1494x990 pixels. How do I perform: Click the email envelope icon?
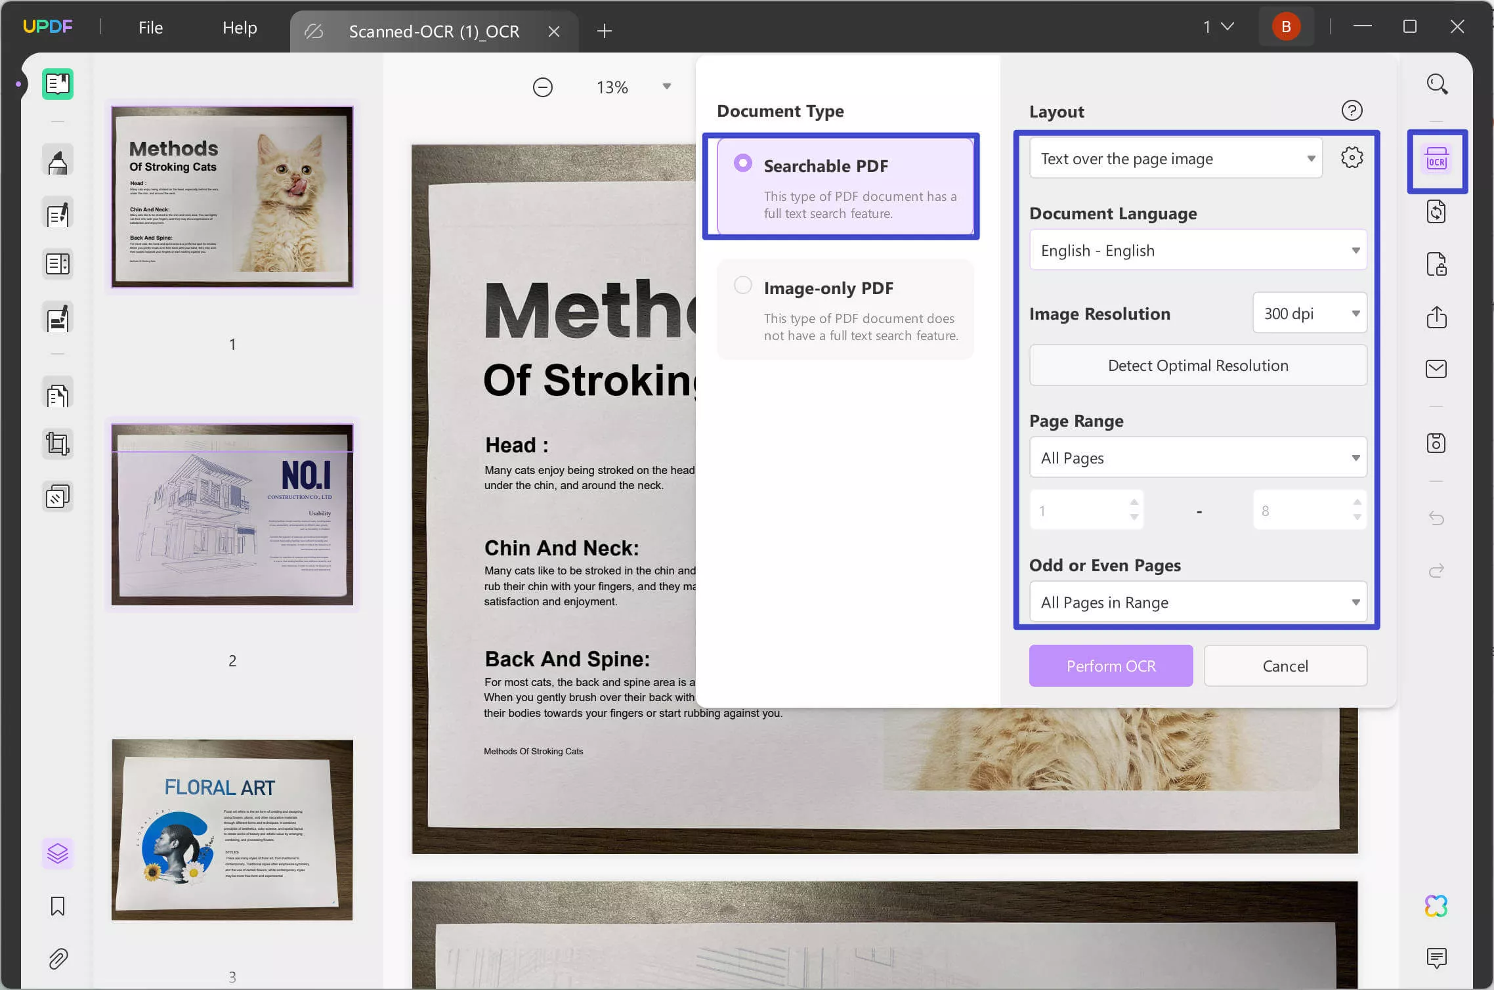(x=1436, y=369)
